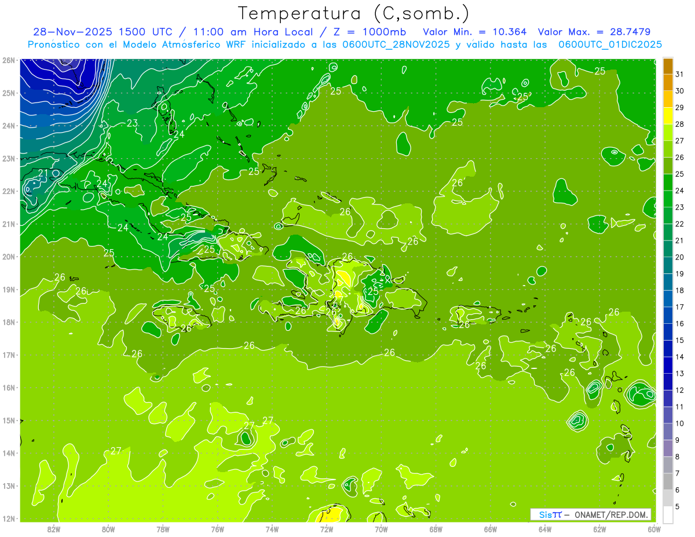This screenshot has width=695, height=537.
Task: Click the 17N latitude axis label
Action: point(9,355)
